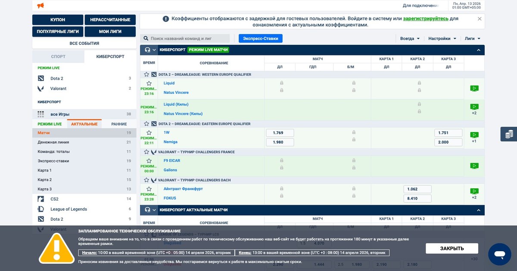
Task: Click the все Игры grid icon
Action: tap(40, 114)
